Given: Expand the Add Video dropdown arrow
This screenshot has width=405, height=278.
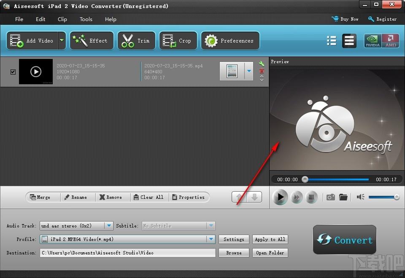Looking at the screenshot, I should click(x=62, y=40).
